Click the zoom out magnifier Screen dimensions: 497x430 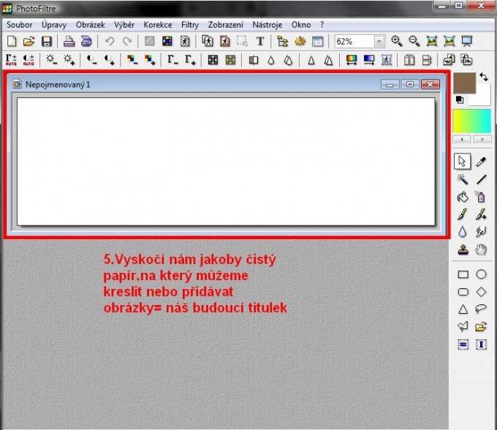pos(414,41)
